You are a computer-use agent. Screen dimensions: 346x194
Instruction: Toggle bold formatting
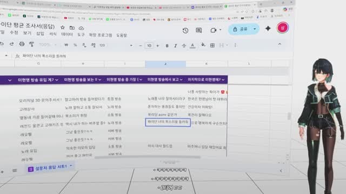[x=167, y=46]
